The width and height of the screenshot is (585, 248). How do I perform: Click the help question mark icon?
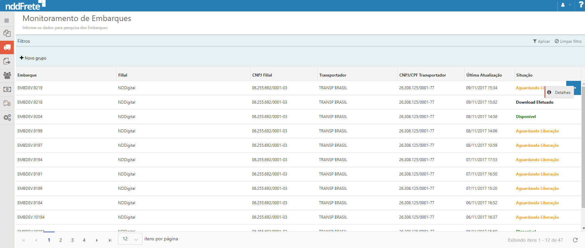[581, 5]
